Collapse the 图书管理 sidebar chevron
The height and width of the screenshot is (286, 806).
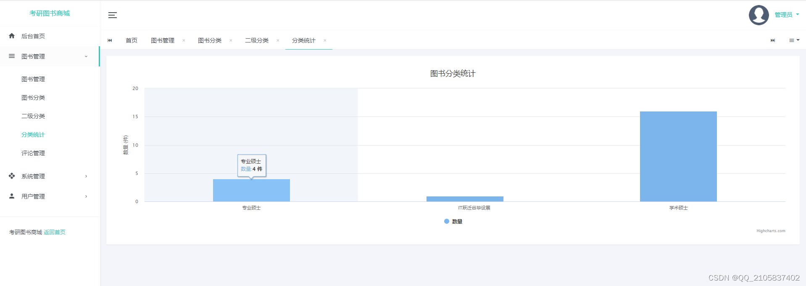(86, 56)
